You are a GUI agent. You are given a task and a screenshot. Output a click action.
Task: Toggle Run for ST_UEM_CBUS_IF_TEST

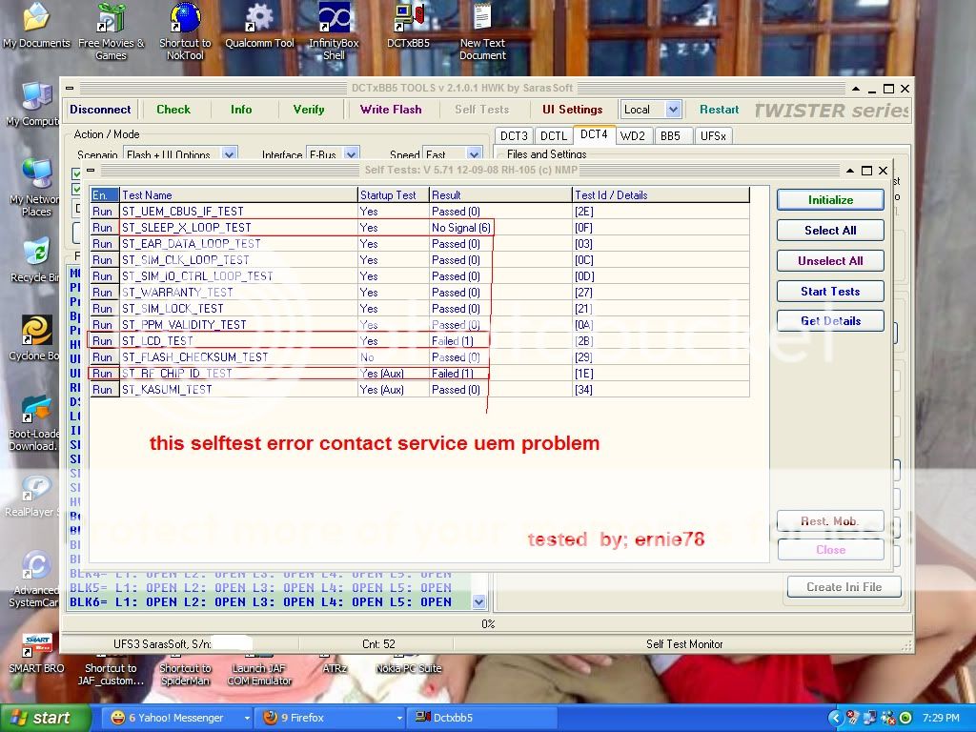point(103,212)
